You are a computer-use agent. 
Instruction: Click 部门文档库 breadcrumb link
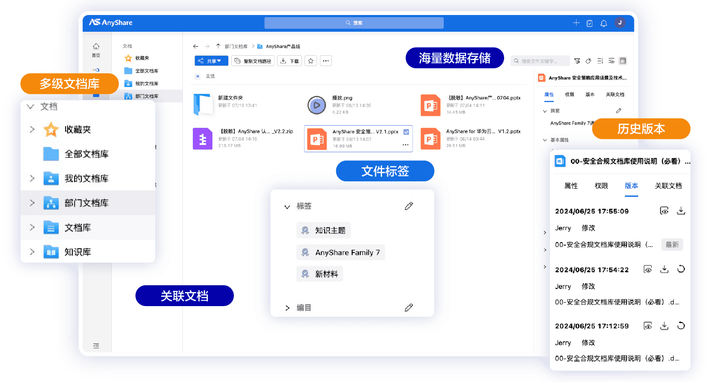236,46
